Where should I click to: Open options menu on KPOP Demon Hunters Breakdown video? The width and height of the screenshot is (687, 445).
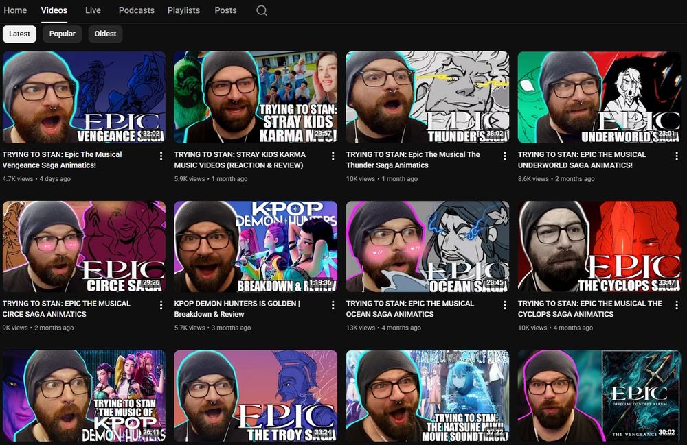[x=334, y=304]
